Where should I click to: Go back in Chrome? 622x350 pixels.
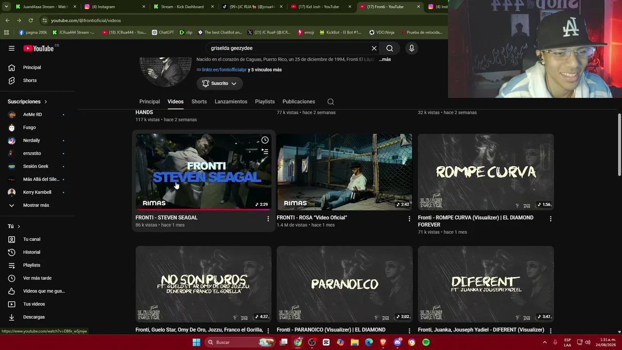7,20
